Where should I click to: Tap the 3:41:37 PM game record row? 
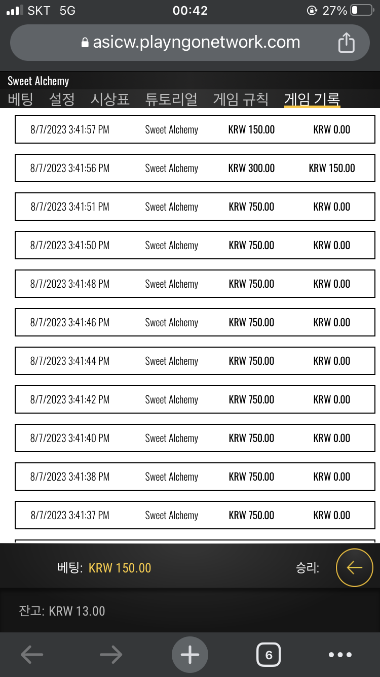[195, 515]
